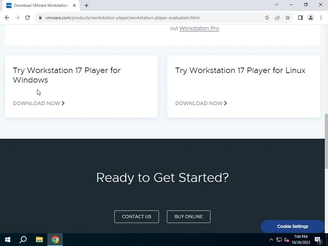The height and width of the screenshot is (246, 328).
Task: Close the Download VMware Workstation tab
Action: point(74,5)
